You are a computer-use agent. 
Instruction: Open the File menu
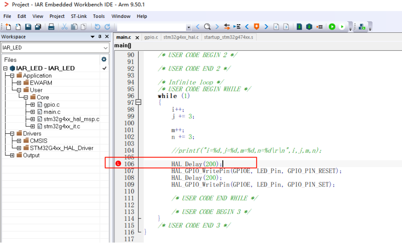coord(7,16)
